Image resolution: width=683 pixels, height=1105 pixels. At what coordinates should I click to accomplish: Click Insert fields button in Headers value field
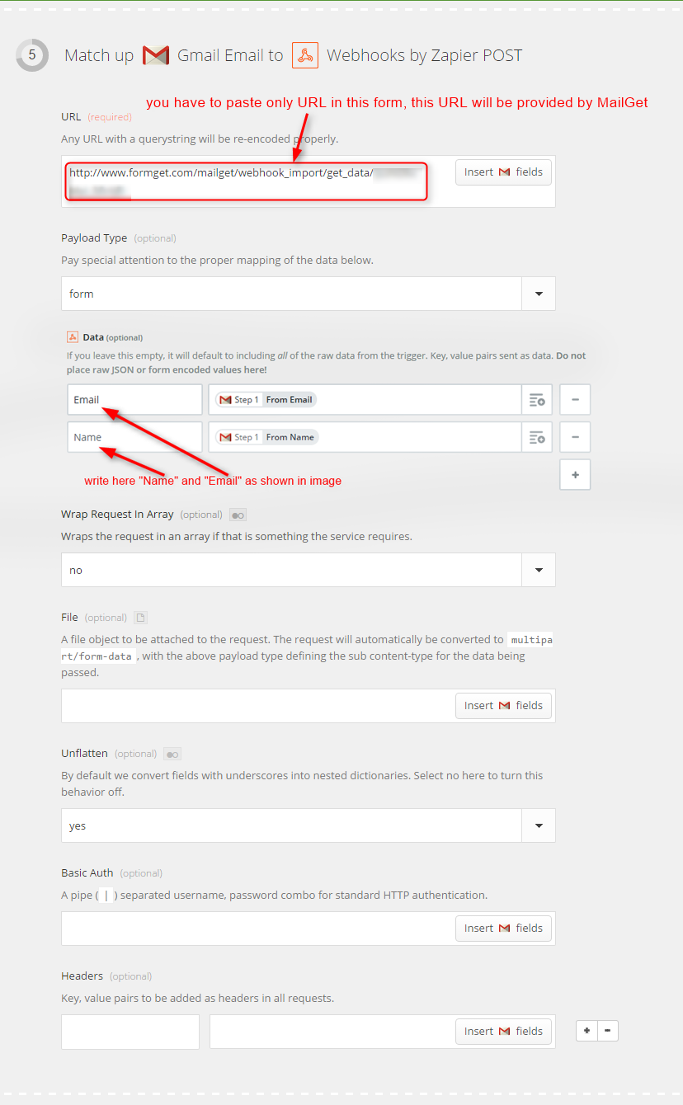503,1032
